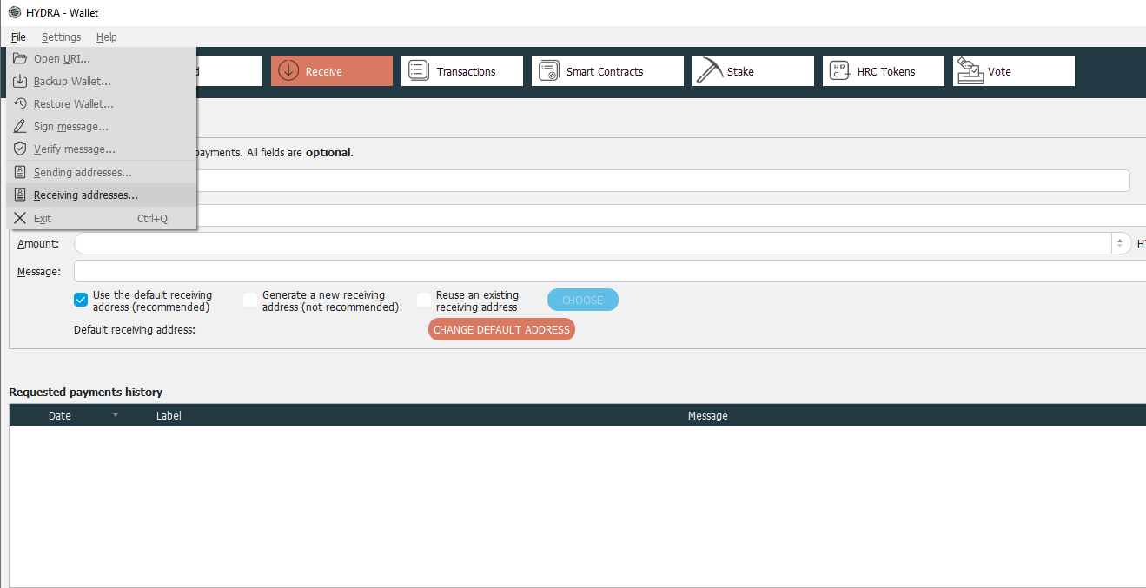This screenshot has height=588, width=1146.
Task: Click the Backup Wallet download icon
Action: [20, 82]
